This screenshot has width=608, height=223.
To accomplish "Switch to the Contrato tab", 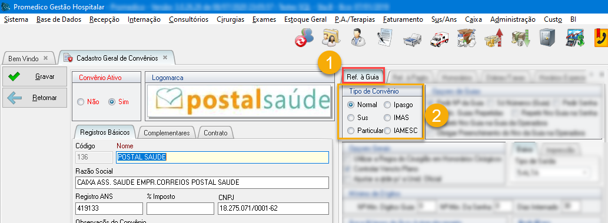I will pos(215,132).
